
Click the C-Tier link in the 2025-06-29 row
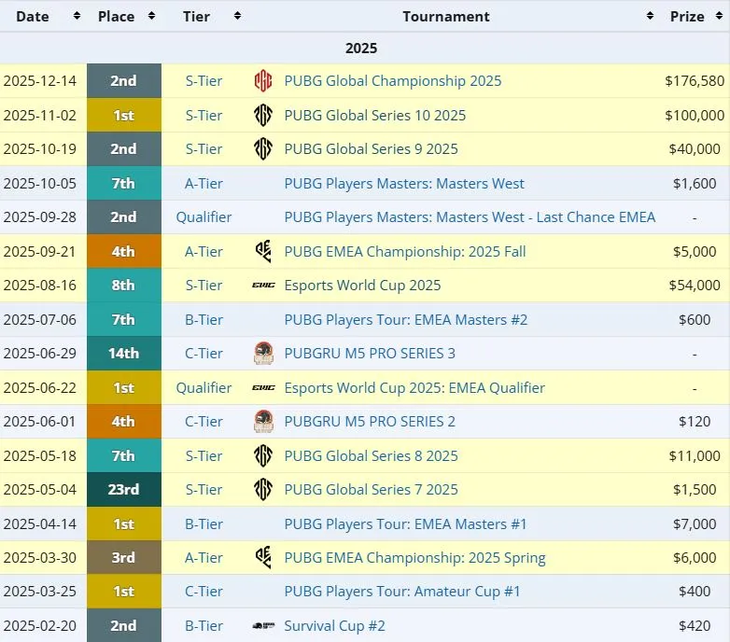pyautogui.click(x=204, y=354)
